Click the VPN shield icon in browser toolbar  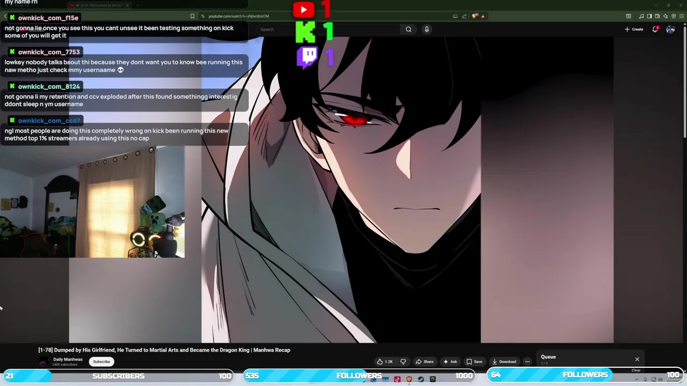[x=674, y=16]
